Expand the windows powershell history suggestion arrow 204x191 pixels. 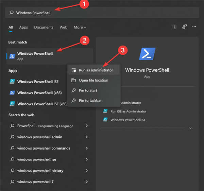87,171
